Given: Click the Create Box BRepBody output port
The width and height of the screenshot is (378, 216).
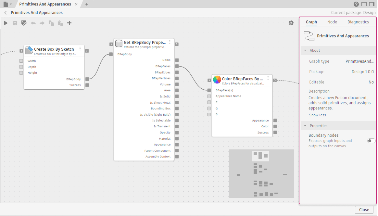Looking at the screenshot, I should click(87, 79).
